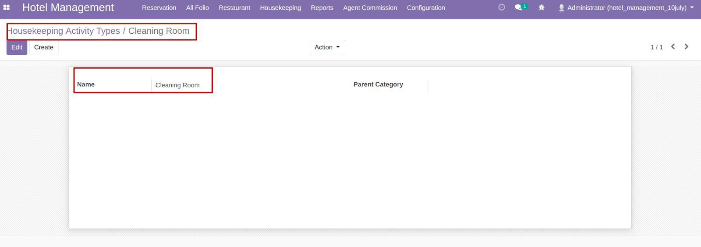Open the Housekeeping menu
Viewport: 701px width, 247px height.
280,8
